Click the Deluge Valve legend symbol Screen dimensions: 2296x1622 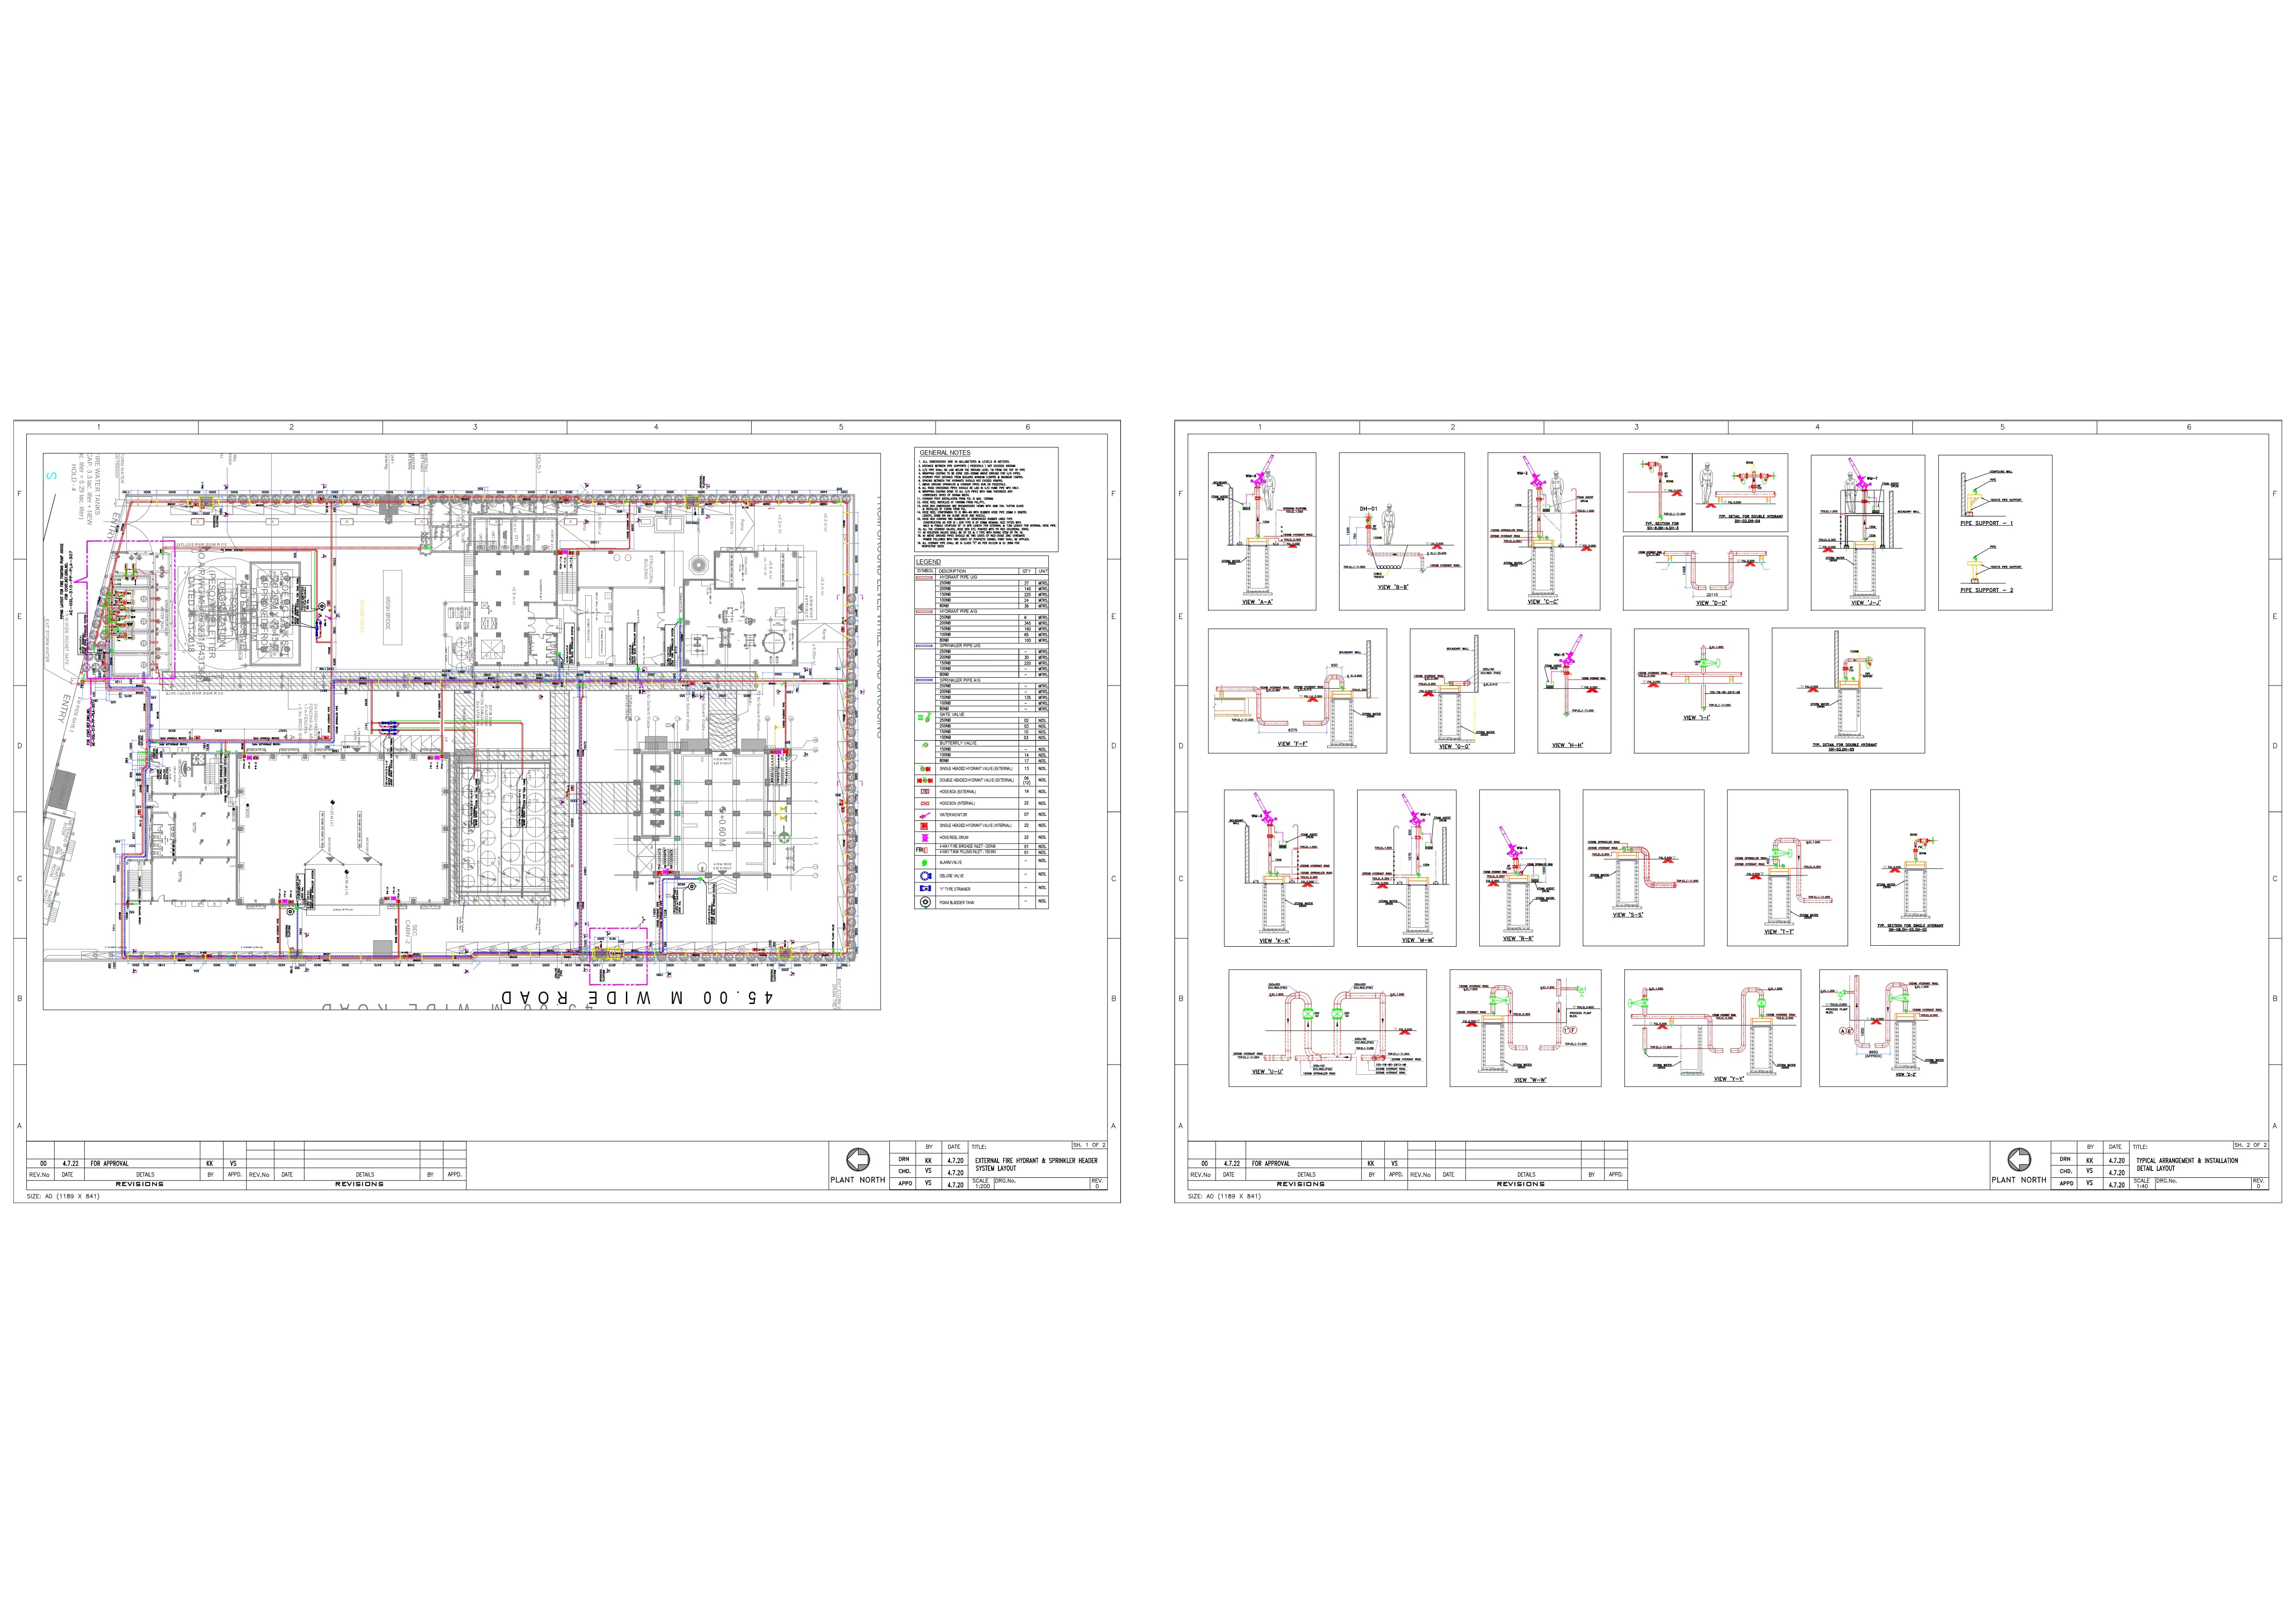point(925,876)
